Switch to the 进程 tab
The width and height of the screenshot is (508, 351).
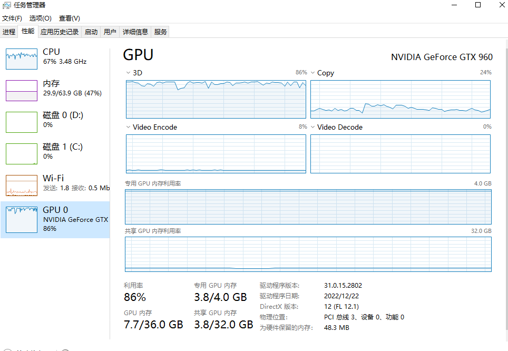pos(9,32)
